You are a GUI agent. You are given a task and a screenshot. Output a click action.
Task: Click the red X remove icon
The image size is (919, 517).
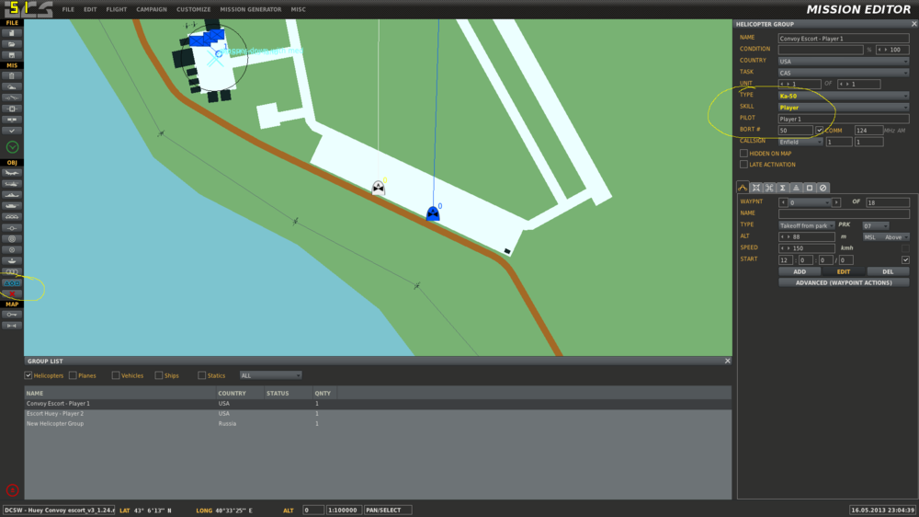pyautogui.click(x=12, y=294)
